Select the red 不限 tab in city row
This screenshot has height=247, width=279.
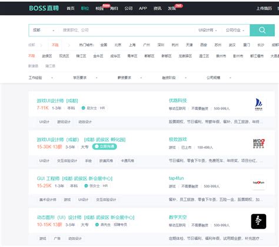coord(55,45)
